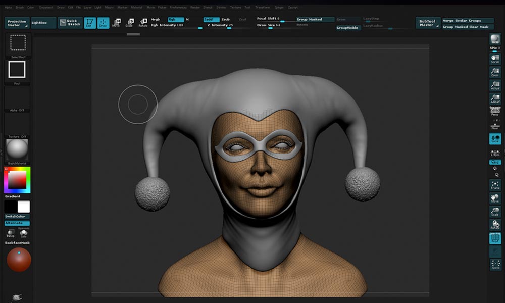Click the right-shelf Move view icon

pyautogui.click(x=495, y=198)
